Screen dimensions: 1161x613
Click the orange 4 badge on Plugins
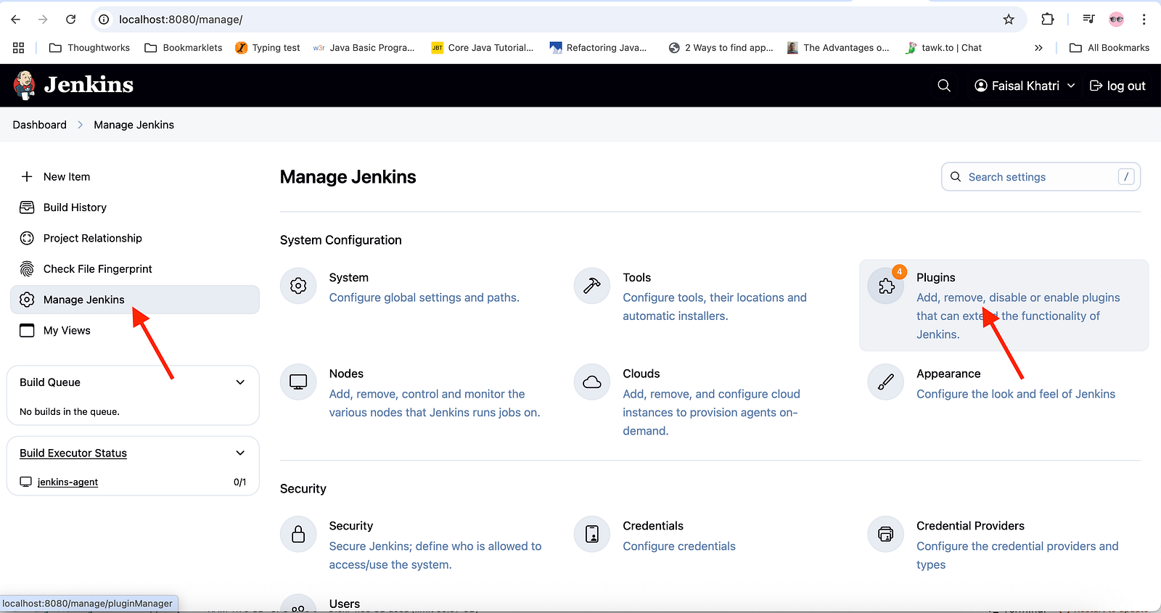[899, 272]
